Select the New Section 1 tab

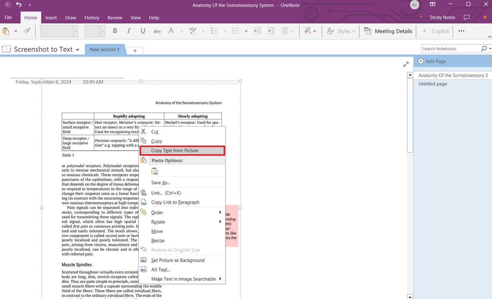tap(105, 50)
